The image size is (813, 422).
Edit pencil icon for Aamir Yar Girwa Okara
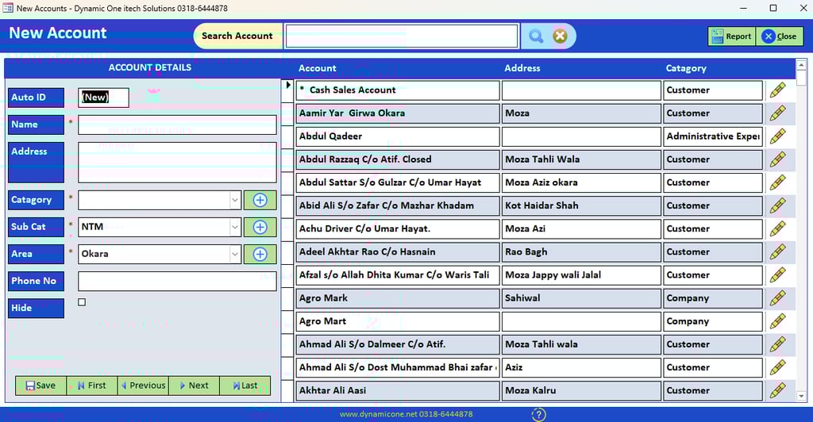click(x=778, y=113)
